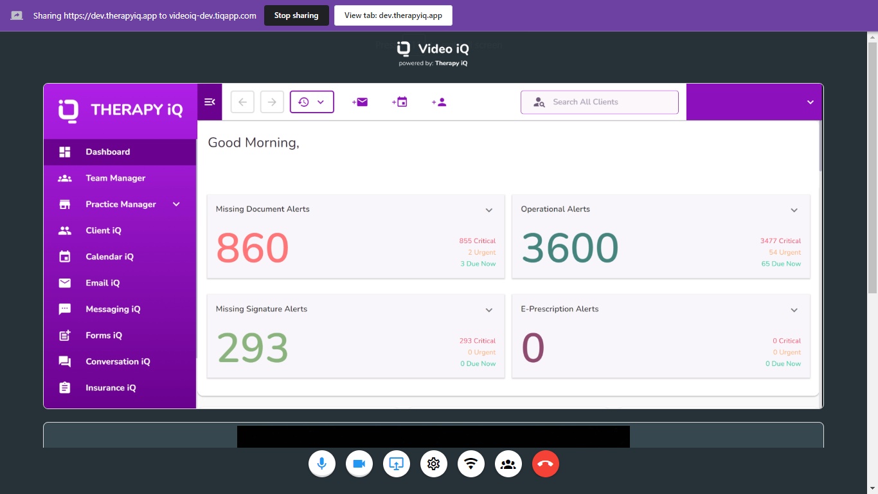Select the add new client icon
This screenshot has width=878, height=494.
click(440, 102)
